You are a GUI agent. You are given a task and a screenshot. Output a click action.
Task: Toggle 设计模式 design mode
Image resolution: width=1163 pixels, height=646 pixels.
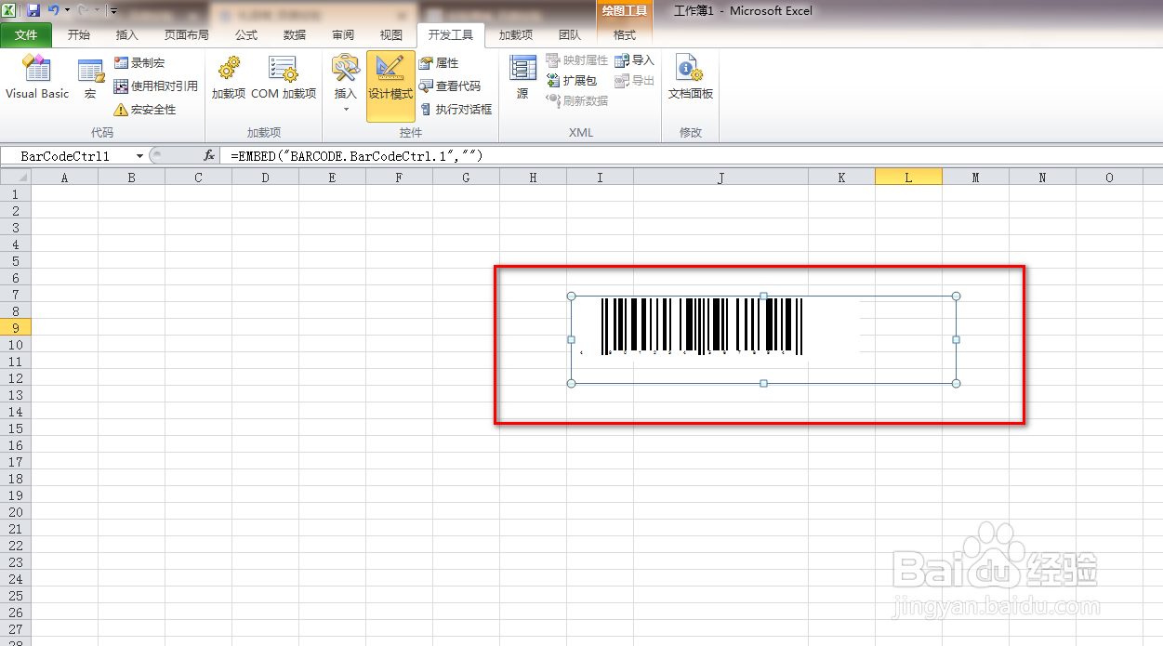390,86
